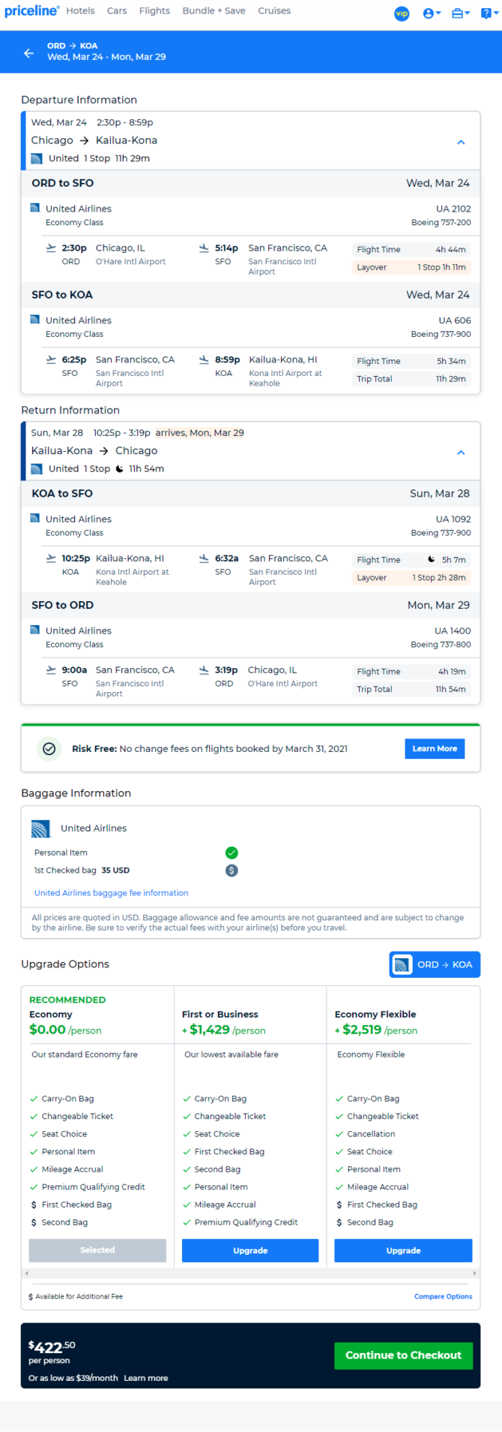Open the Cruises tab
The image size is (502, 1432).
pos(274,11)
